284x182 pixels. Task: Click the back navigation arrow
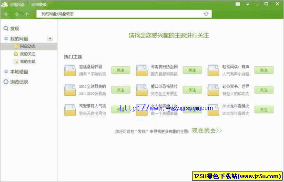tap(6, 14)
